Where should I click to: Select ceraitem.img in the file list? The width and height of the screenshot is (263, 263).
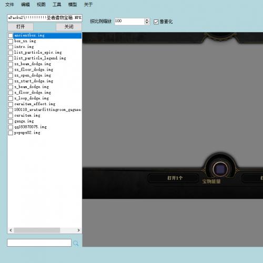pyautogui.click(x=27, y=116)
